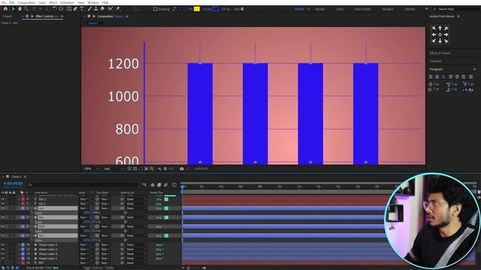Image resolution: width=481 pixels, height=270 pixels.
Task: Select left align text in Paragraph panel
Action: coord(431,76)
